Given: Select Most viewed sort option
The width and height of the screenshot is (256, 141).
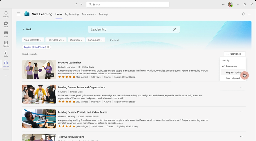Looking at the screenshot, I should point(233,78).
